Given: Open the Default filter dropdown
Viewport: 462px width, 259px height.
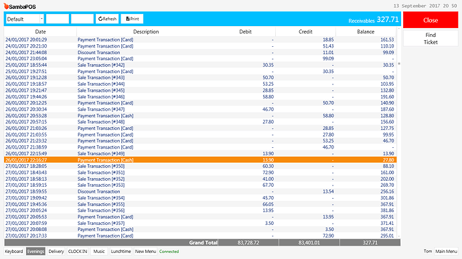Looking at the screenshot, I should pyautogui.click(x=42, y=19).
